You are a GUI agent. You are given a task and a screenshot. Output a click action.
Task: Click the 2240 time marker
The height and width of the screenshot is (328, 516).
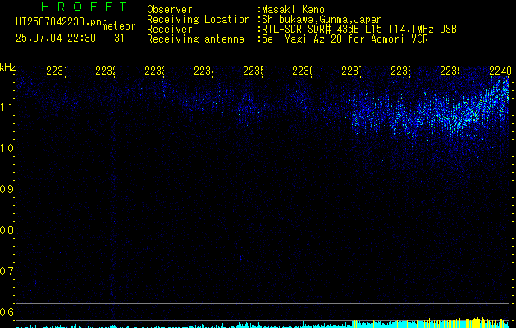[500, 71]
